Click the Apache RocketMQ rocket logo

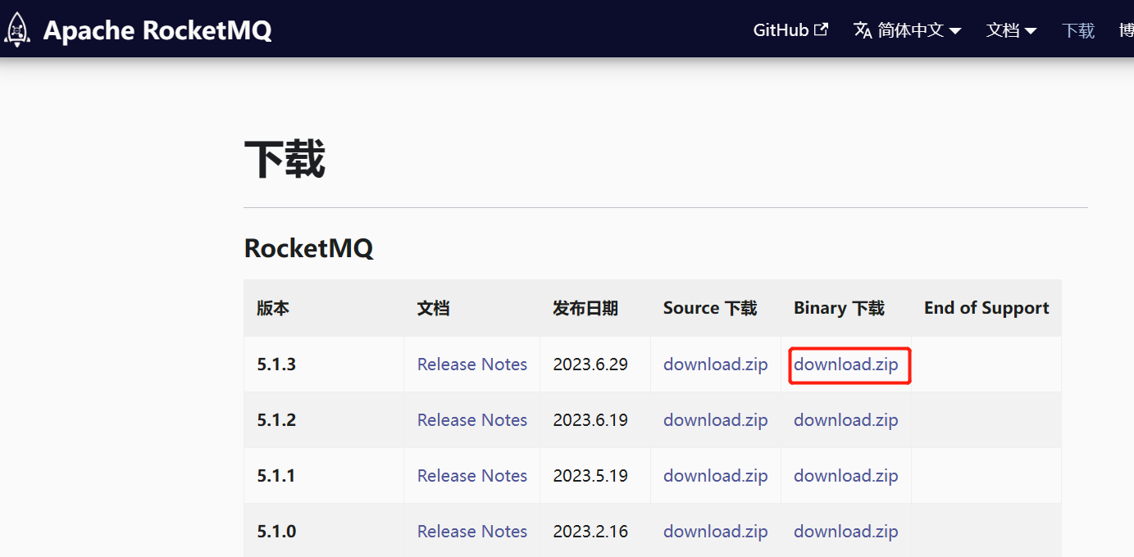point(17,29)
